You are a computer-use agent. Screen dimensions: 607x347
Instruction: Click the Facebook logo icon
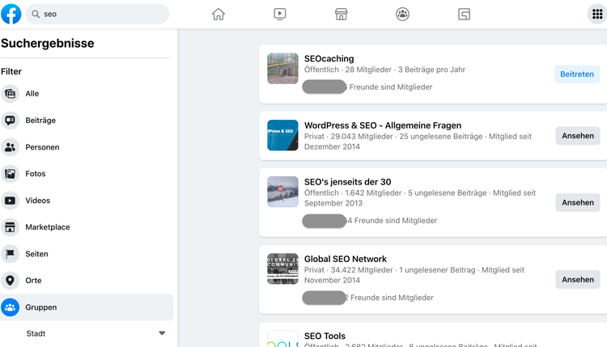[x=11, y=14]
